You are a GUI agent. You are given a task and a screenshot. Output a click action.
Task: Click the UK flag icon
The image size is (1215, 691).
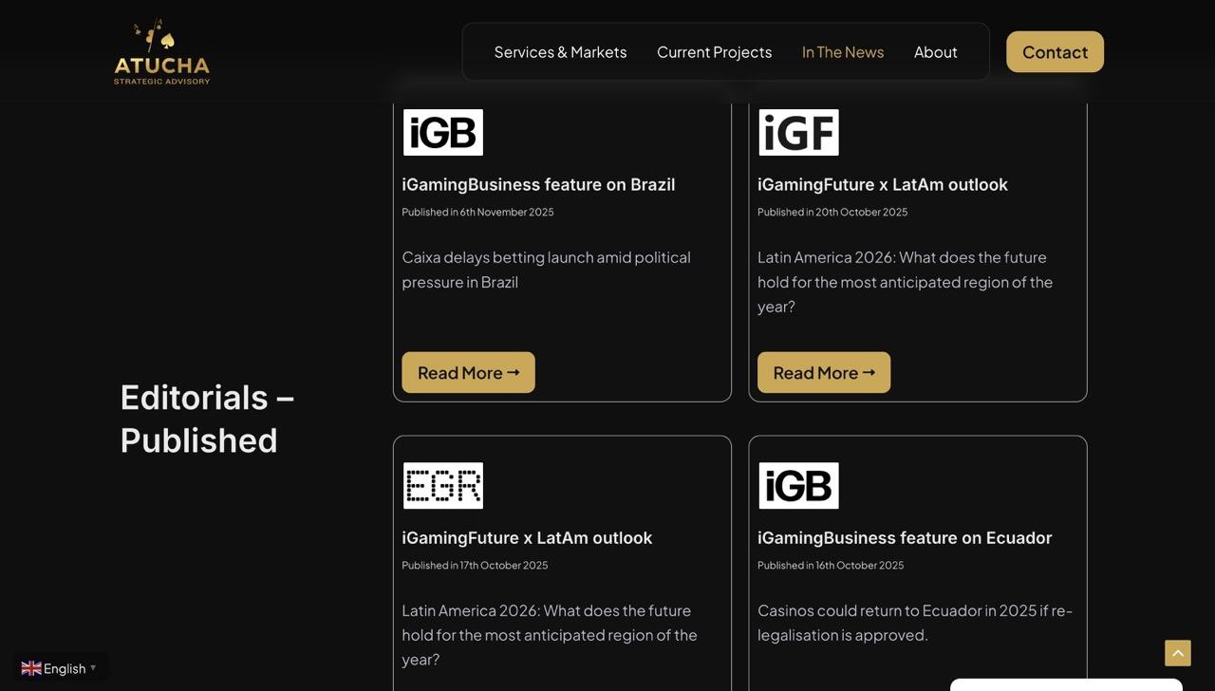click(x=31, y=668)
